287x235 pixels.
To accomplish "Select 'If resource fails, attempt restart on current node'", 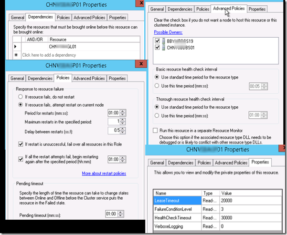I will [21, 105].
